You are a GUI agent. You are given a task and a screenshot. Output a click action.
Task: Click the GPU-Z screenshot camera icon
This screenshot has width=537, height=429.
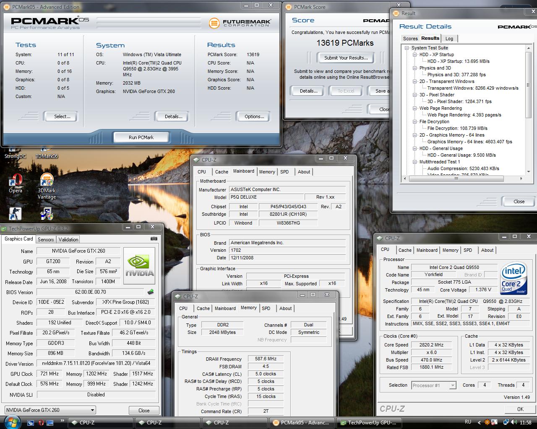[x=154, y=239]
